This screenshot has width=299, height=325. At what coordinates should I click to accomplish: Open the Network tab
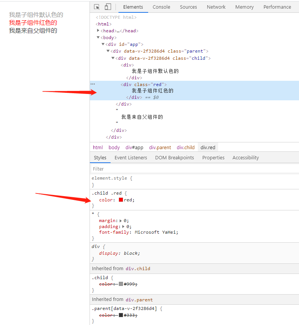pos(216,7)
